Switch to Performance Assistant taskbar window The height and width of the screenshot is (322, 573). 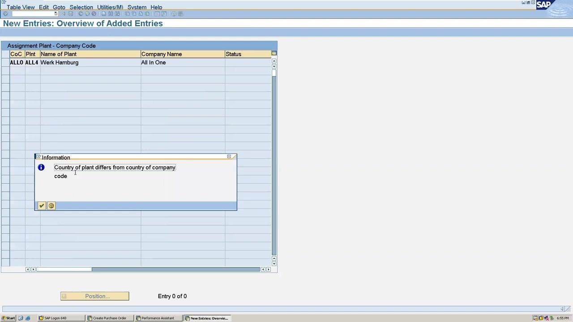tap(158, 318)
